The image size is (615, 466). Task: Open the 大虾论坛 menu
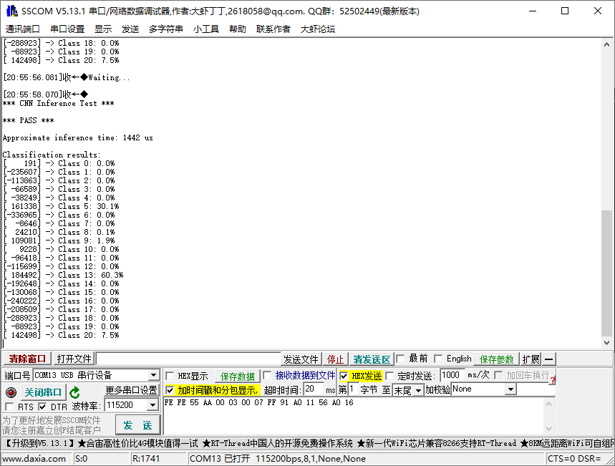(x=318, y=29)
